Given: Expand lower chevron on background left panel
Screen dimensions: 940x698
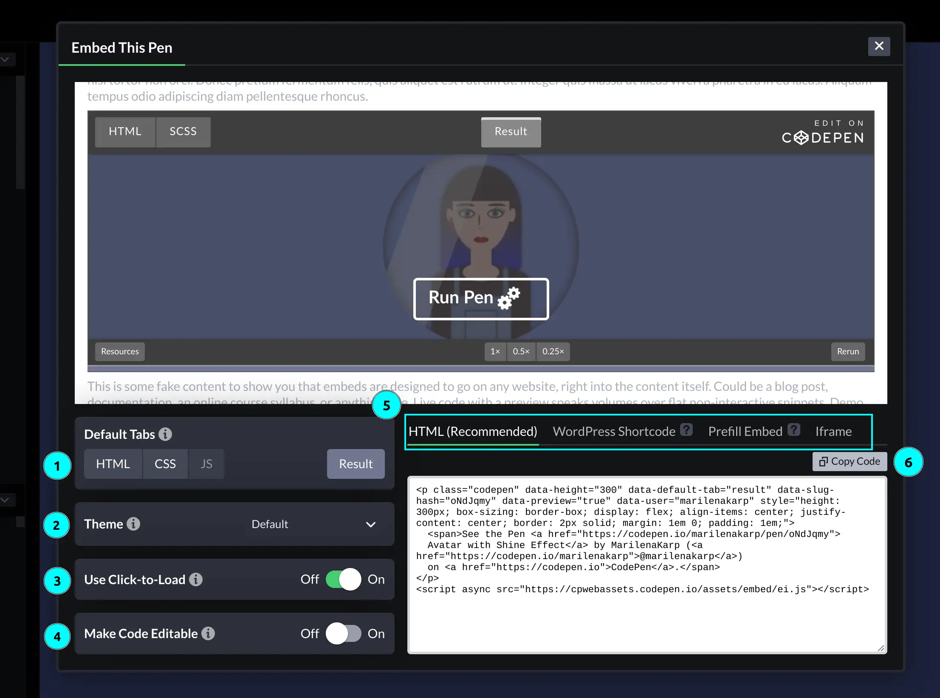Looking at the screenshot, I should tap(5, 500).
